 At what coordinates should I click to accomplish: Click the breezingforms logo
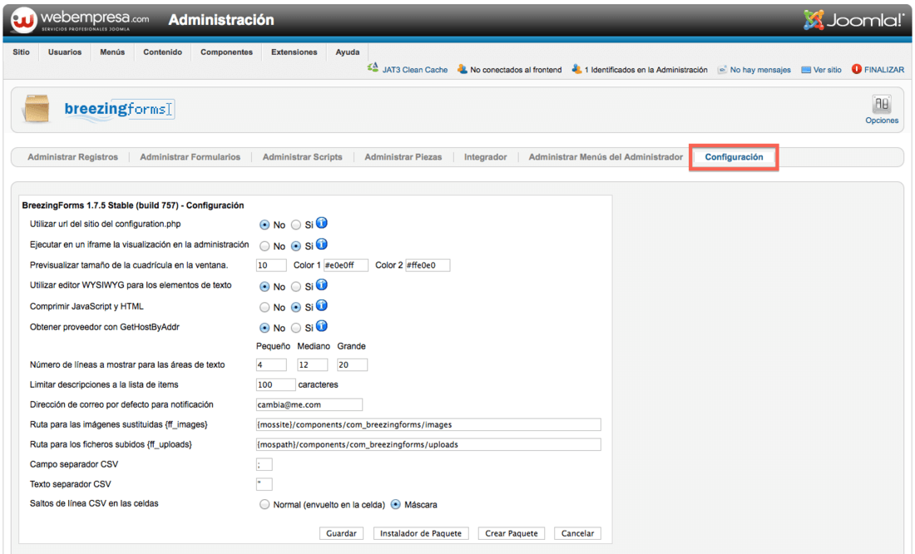(119, 109)
